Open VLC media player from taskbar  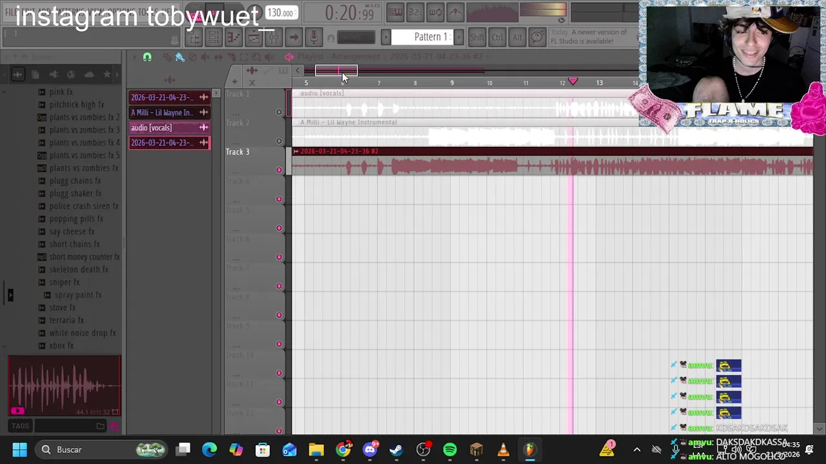tap(503, 449)
